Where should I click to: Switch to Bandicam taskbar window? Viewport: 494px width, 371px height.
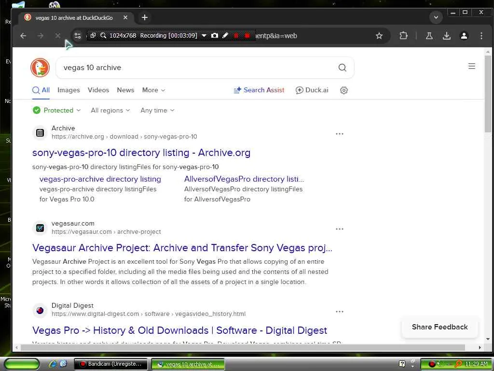110,364
